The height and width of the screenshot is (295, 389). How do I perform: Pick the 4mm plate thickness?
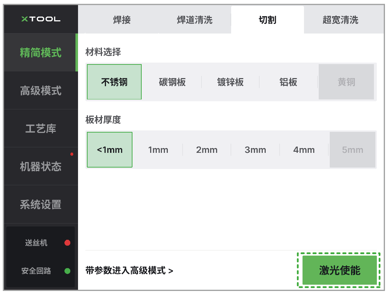click(304, 150)
